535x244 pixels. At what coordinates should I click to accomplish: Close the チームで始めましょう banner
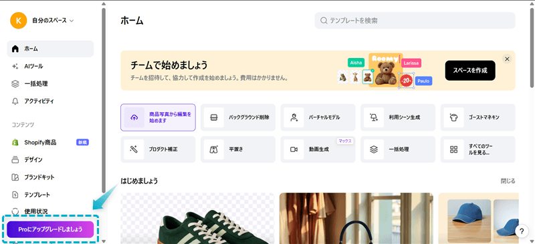(507, 59)
